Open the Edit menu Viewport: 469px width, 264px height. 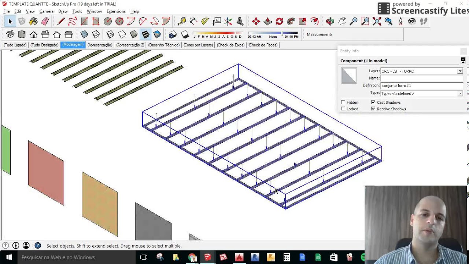click(x=18, y=11)
